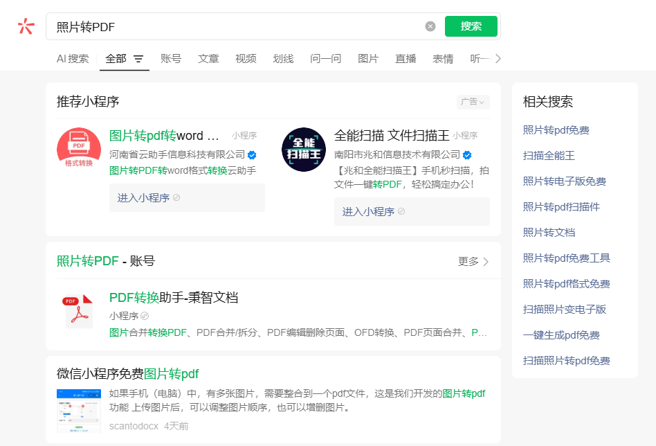
Task: Select the 全部 tab
Action: click(x=116, y=59)
